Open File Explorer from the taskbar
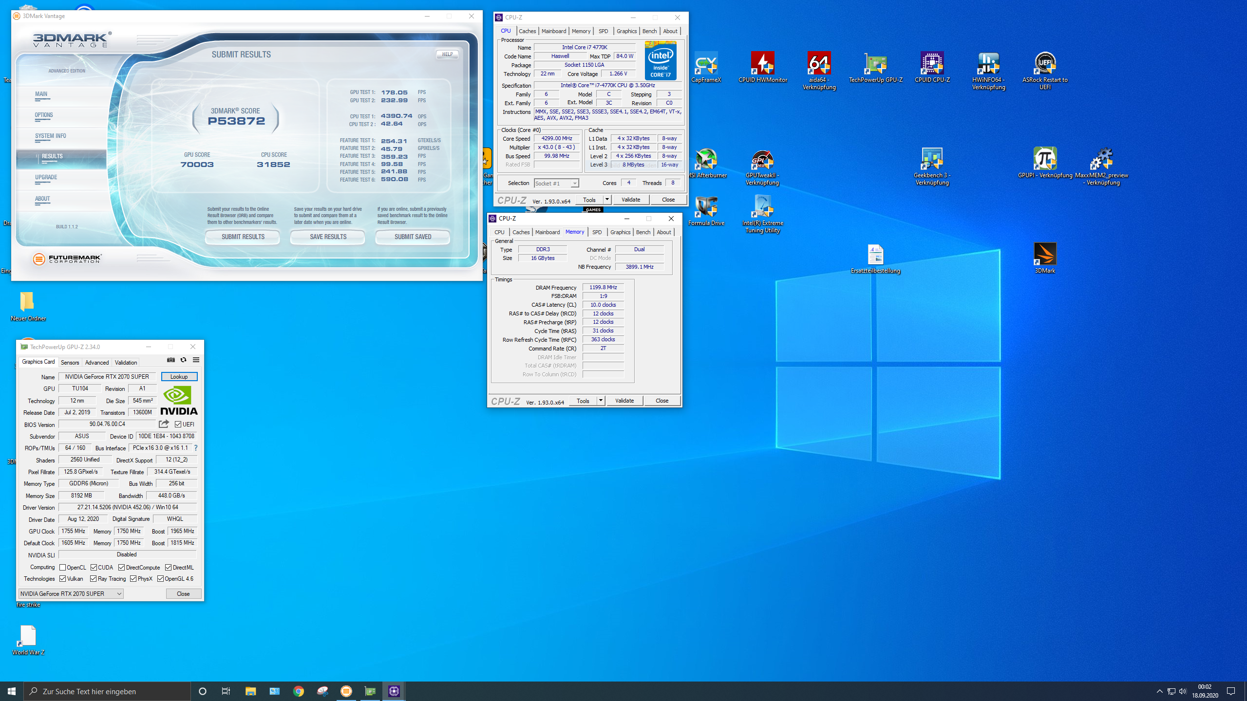Viewport: 1247px width, 701px height. coord(251,691)
